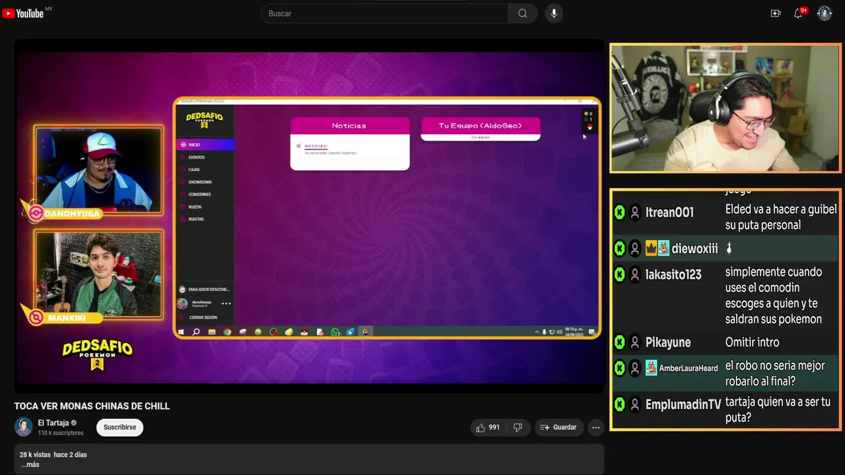845x475 pixels.
Task: Expand the description with ...más
Action: [30, 464]
